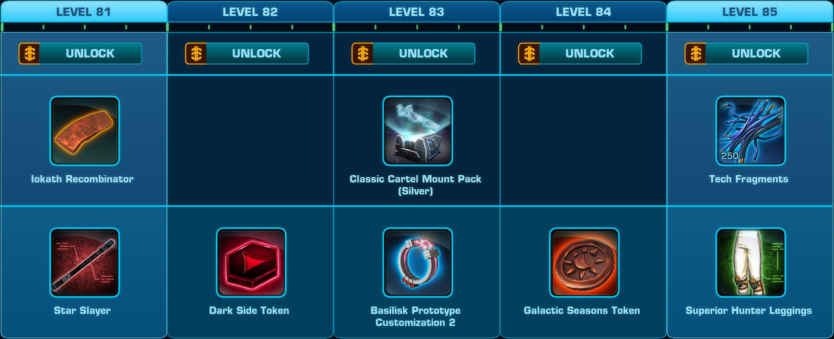The height and width of the screenshot is (339, 834).
Task: Unlock Level 81 with Cartel Coins
Action: [80, 53]
